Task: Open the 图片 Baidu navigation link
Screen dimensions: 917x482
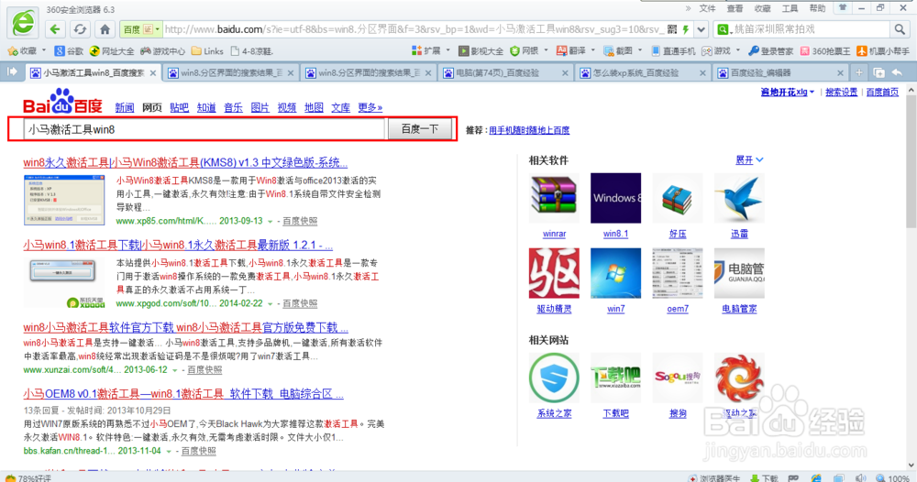Action: [x=260, y=107]
